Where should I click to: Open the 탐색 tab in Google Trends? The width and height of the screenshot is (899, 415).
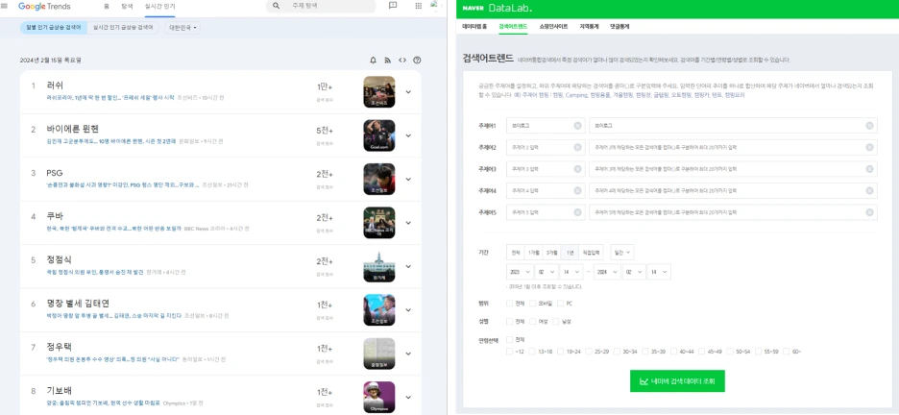click(128, 7)
